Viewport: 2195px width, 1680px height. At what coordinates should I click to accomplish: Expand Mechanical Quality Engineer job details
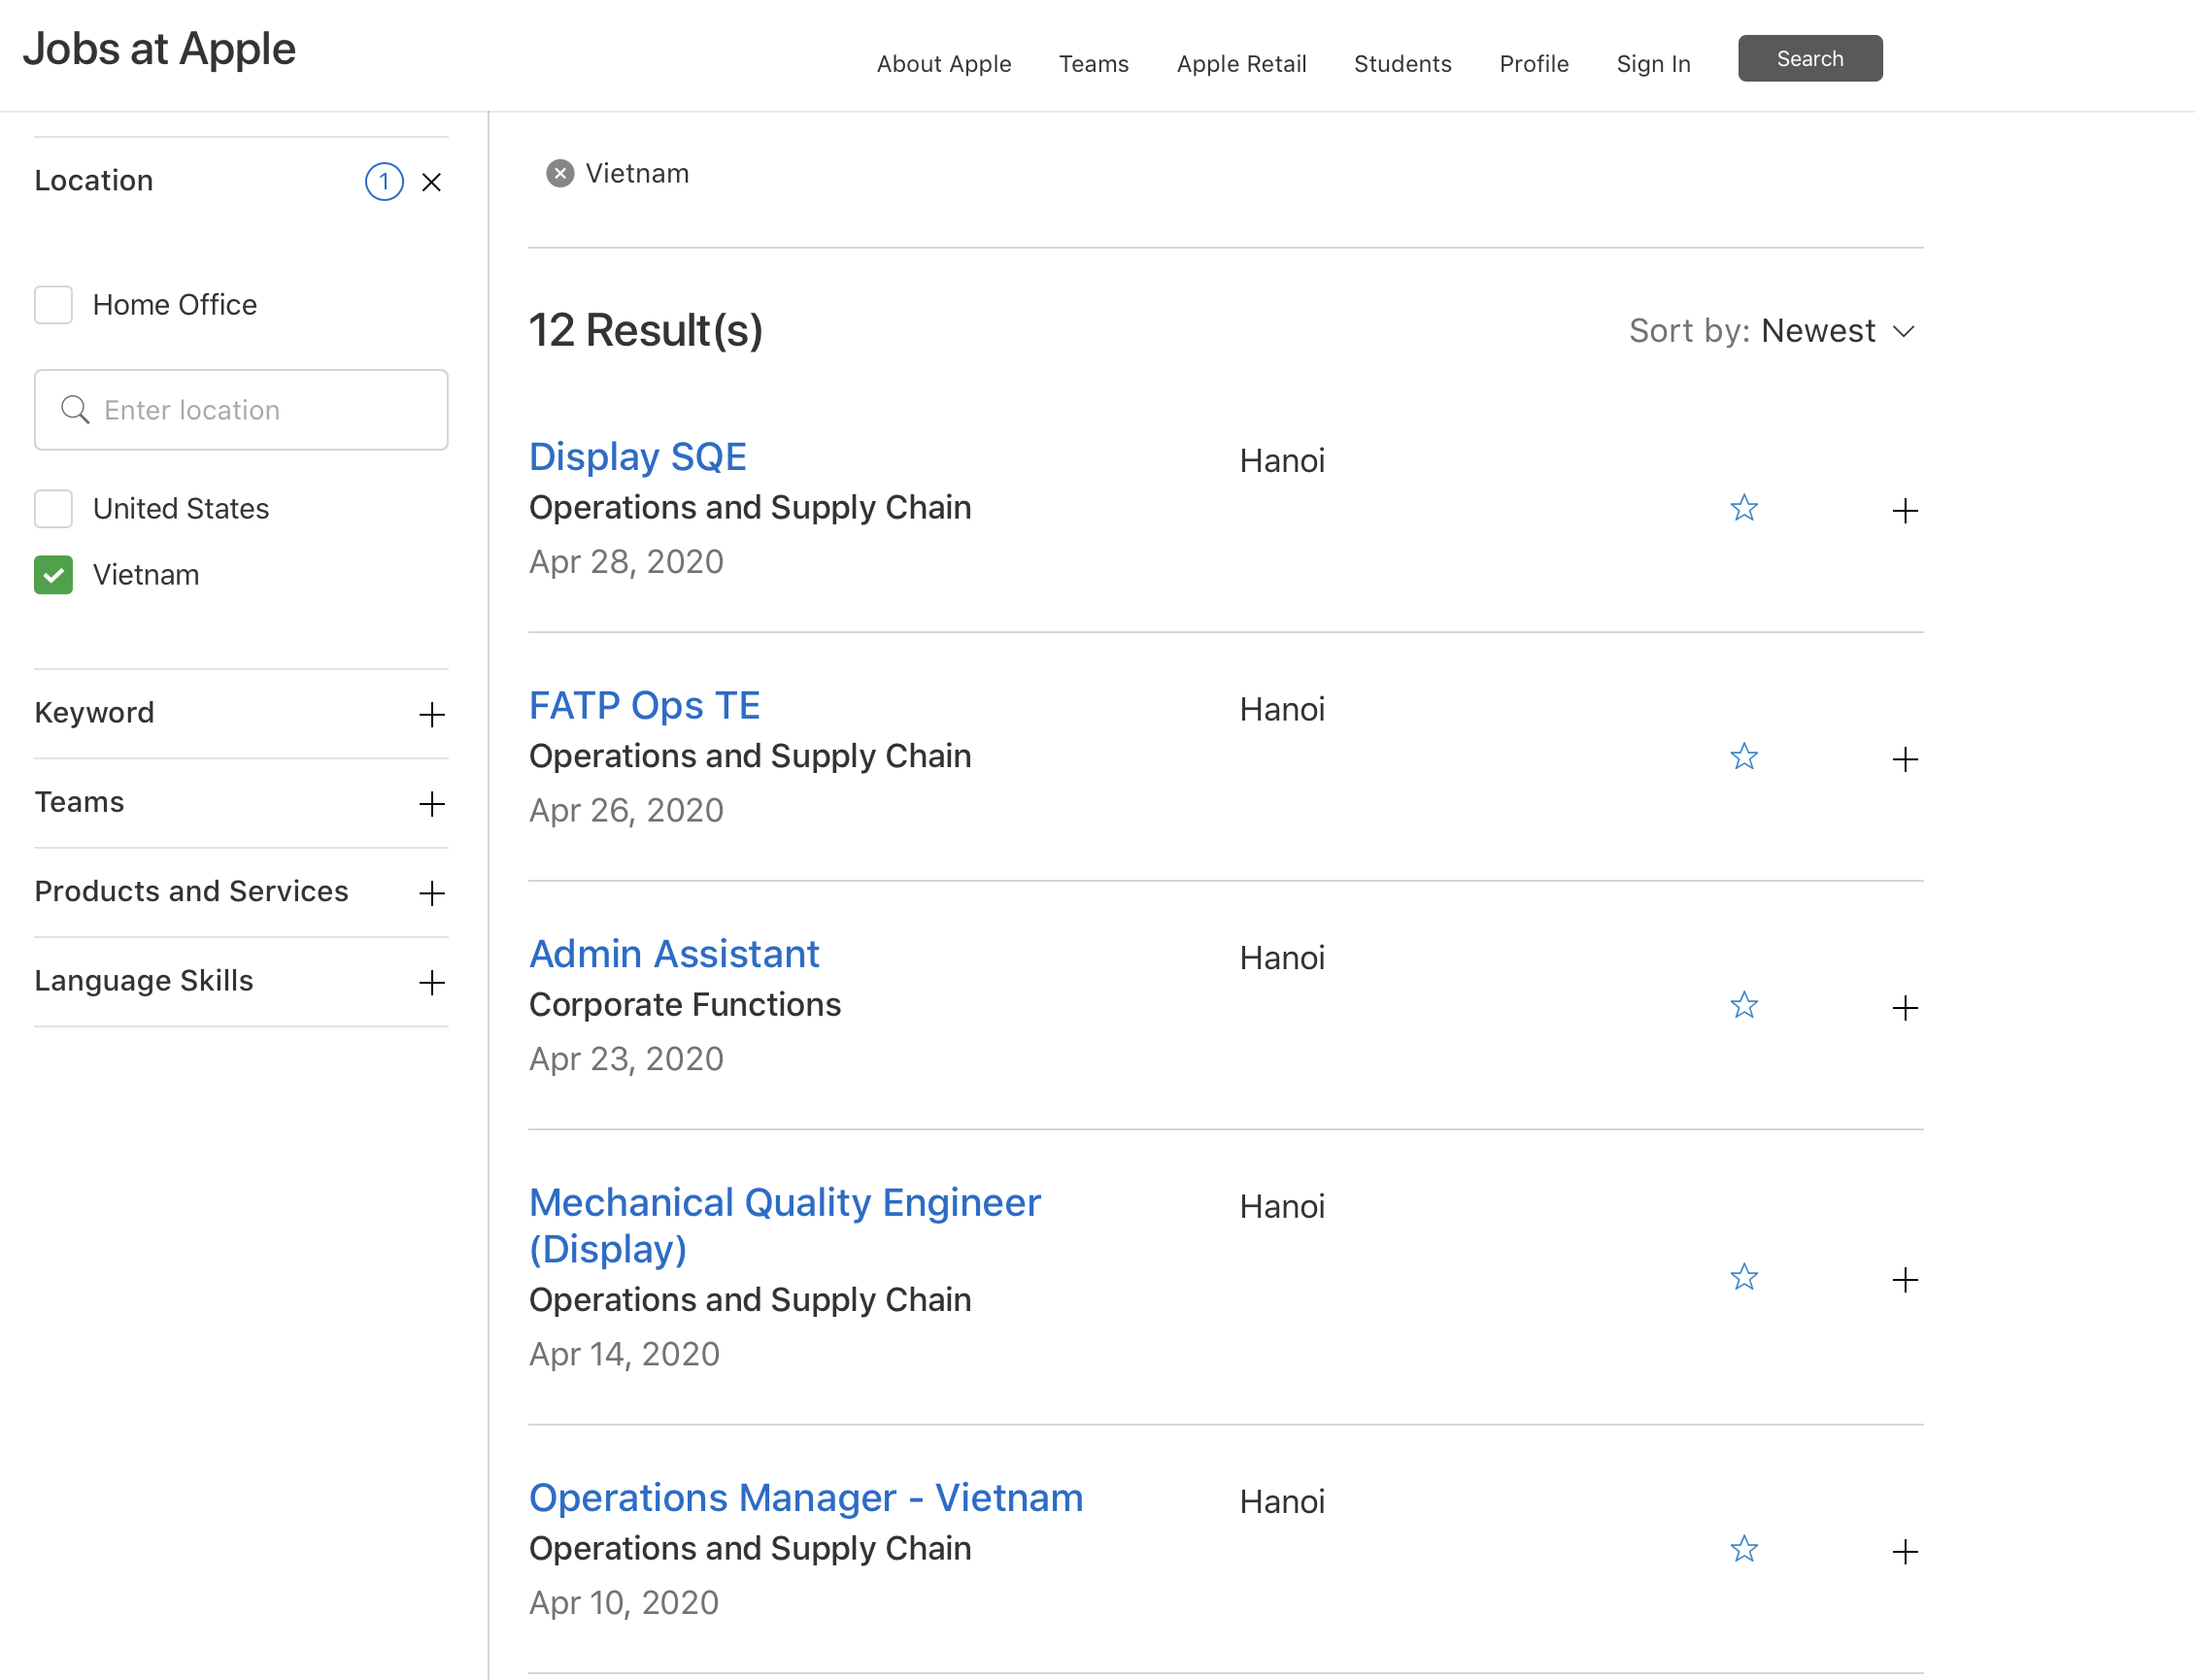coord(1905,1280)
